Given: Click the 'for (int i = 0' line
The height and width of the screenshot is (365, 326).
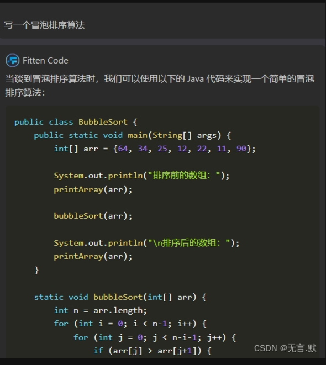Looking at the screenshot, I should coord(130,324).
